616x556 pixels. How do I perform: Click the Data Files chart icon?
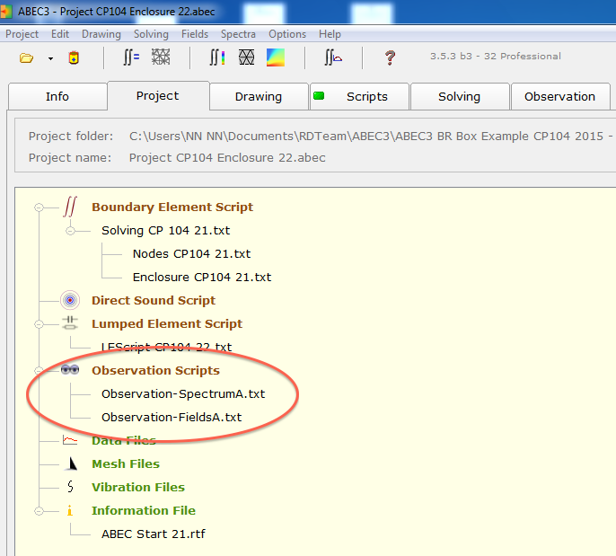tap(70, 440)
